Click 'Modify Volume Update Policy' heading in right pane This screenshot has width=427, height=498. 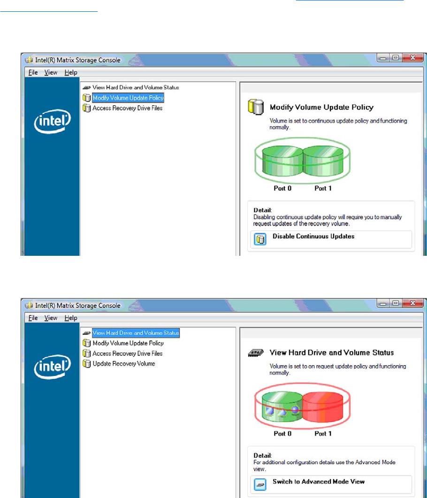coord(321,107)
